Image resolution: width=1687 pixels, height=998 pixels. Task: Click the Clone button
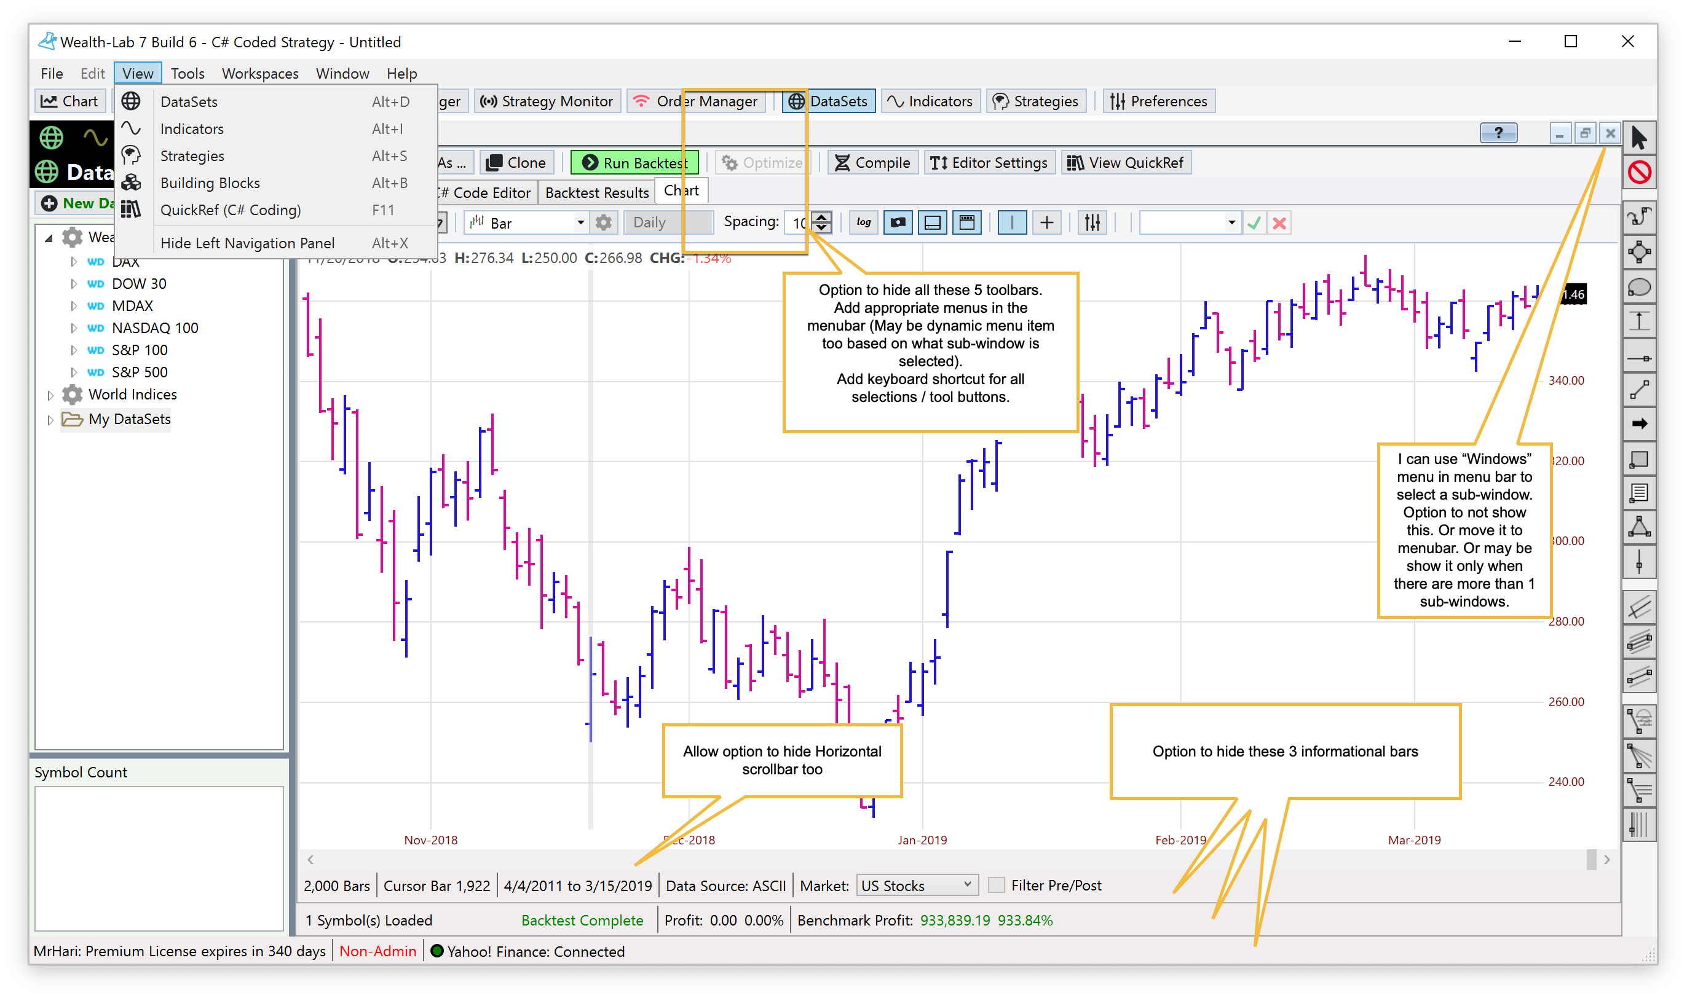(x=516, y=163)
